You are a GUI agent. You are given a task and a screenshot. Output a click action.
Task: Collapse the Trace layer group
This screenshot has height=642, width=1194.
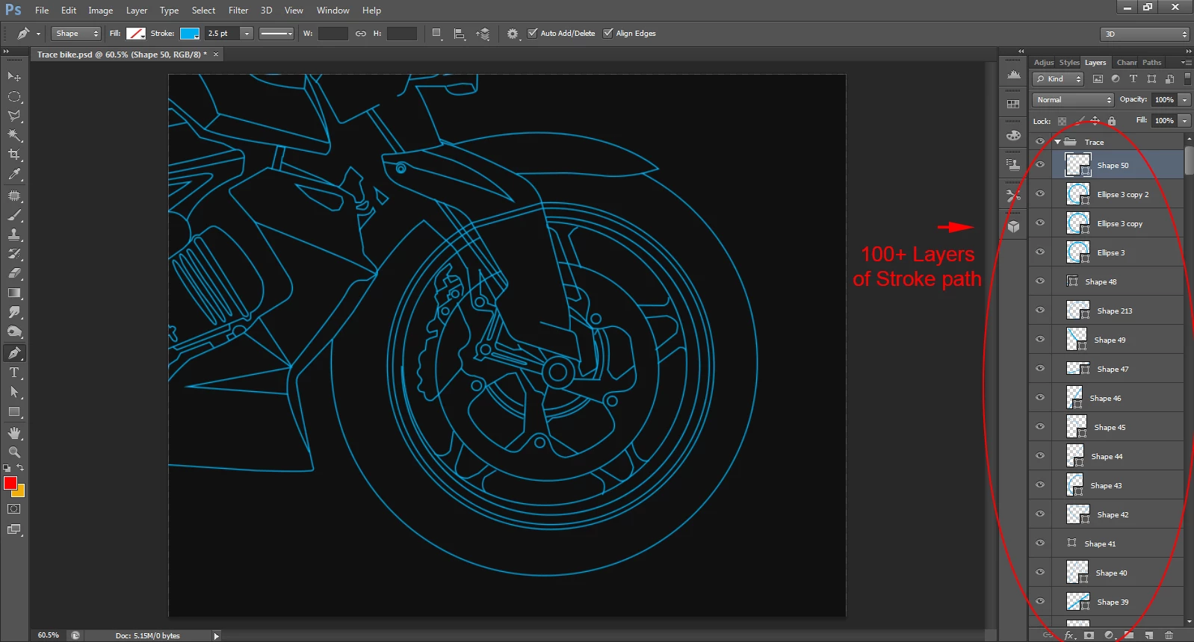pyautogui.click(x=1058, y=142)
